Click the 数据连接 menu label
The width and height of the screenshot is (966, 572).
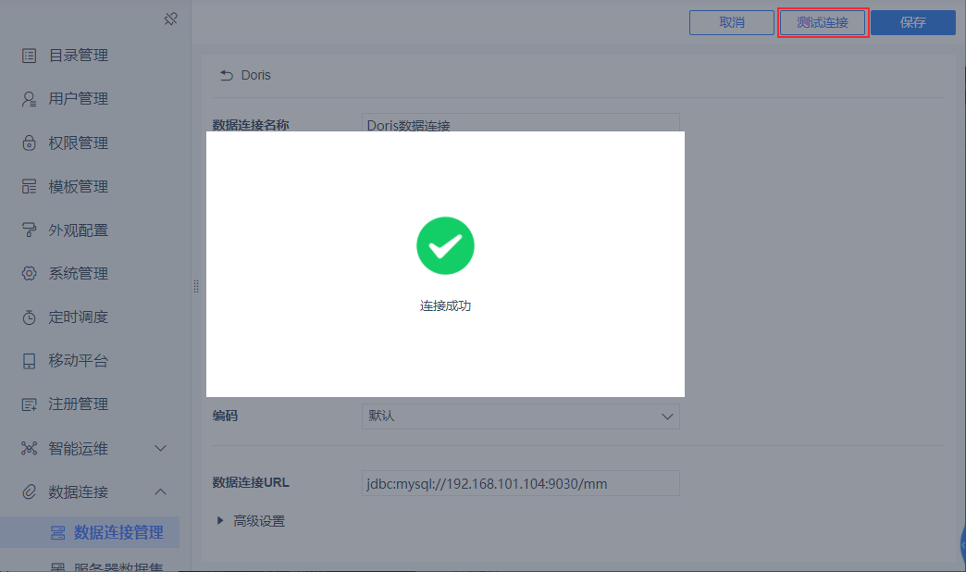(x=79, y=491)
